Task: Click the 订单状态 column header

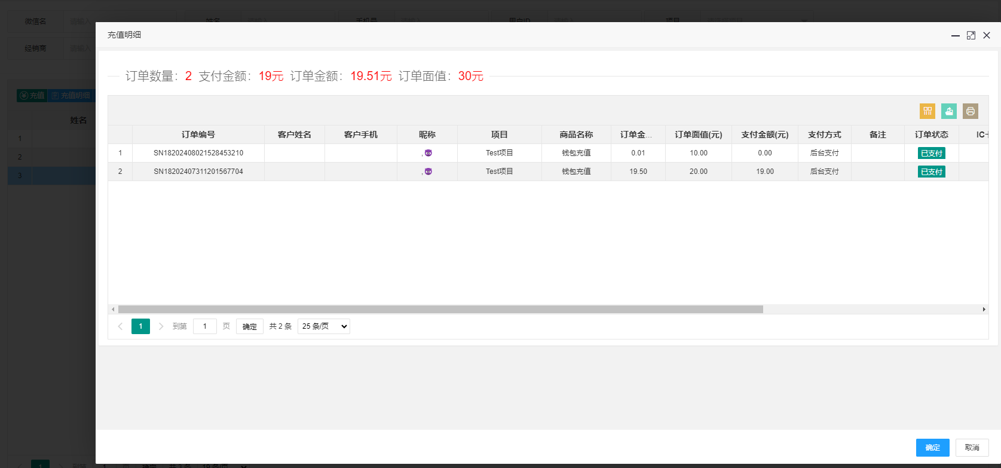Action: click(932, 134)
